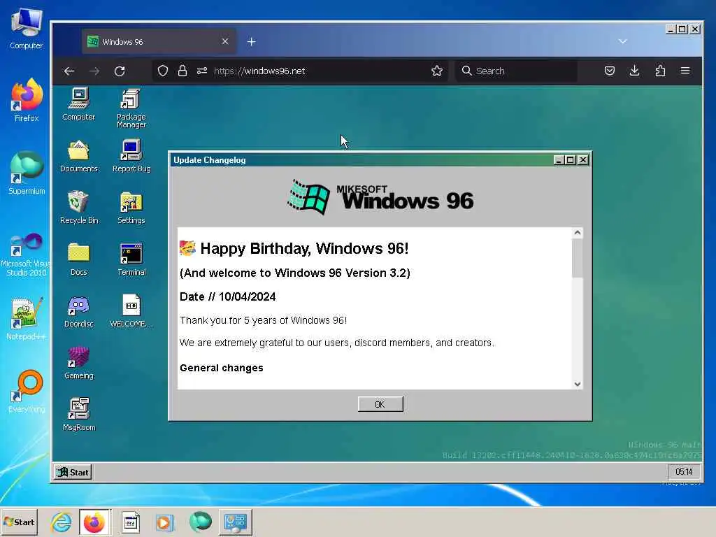Open host desktop Computer icon

point(27,28)
